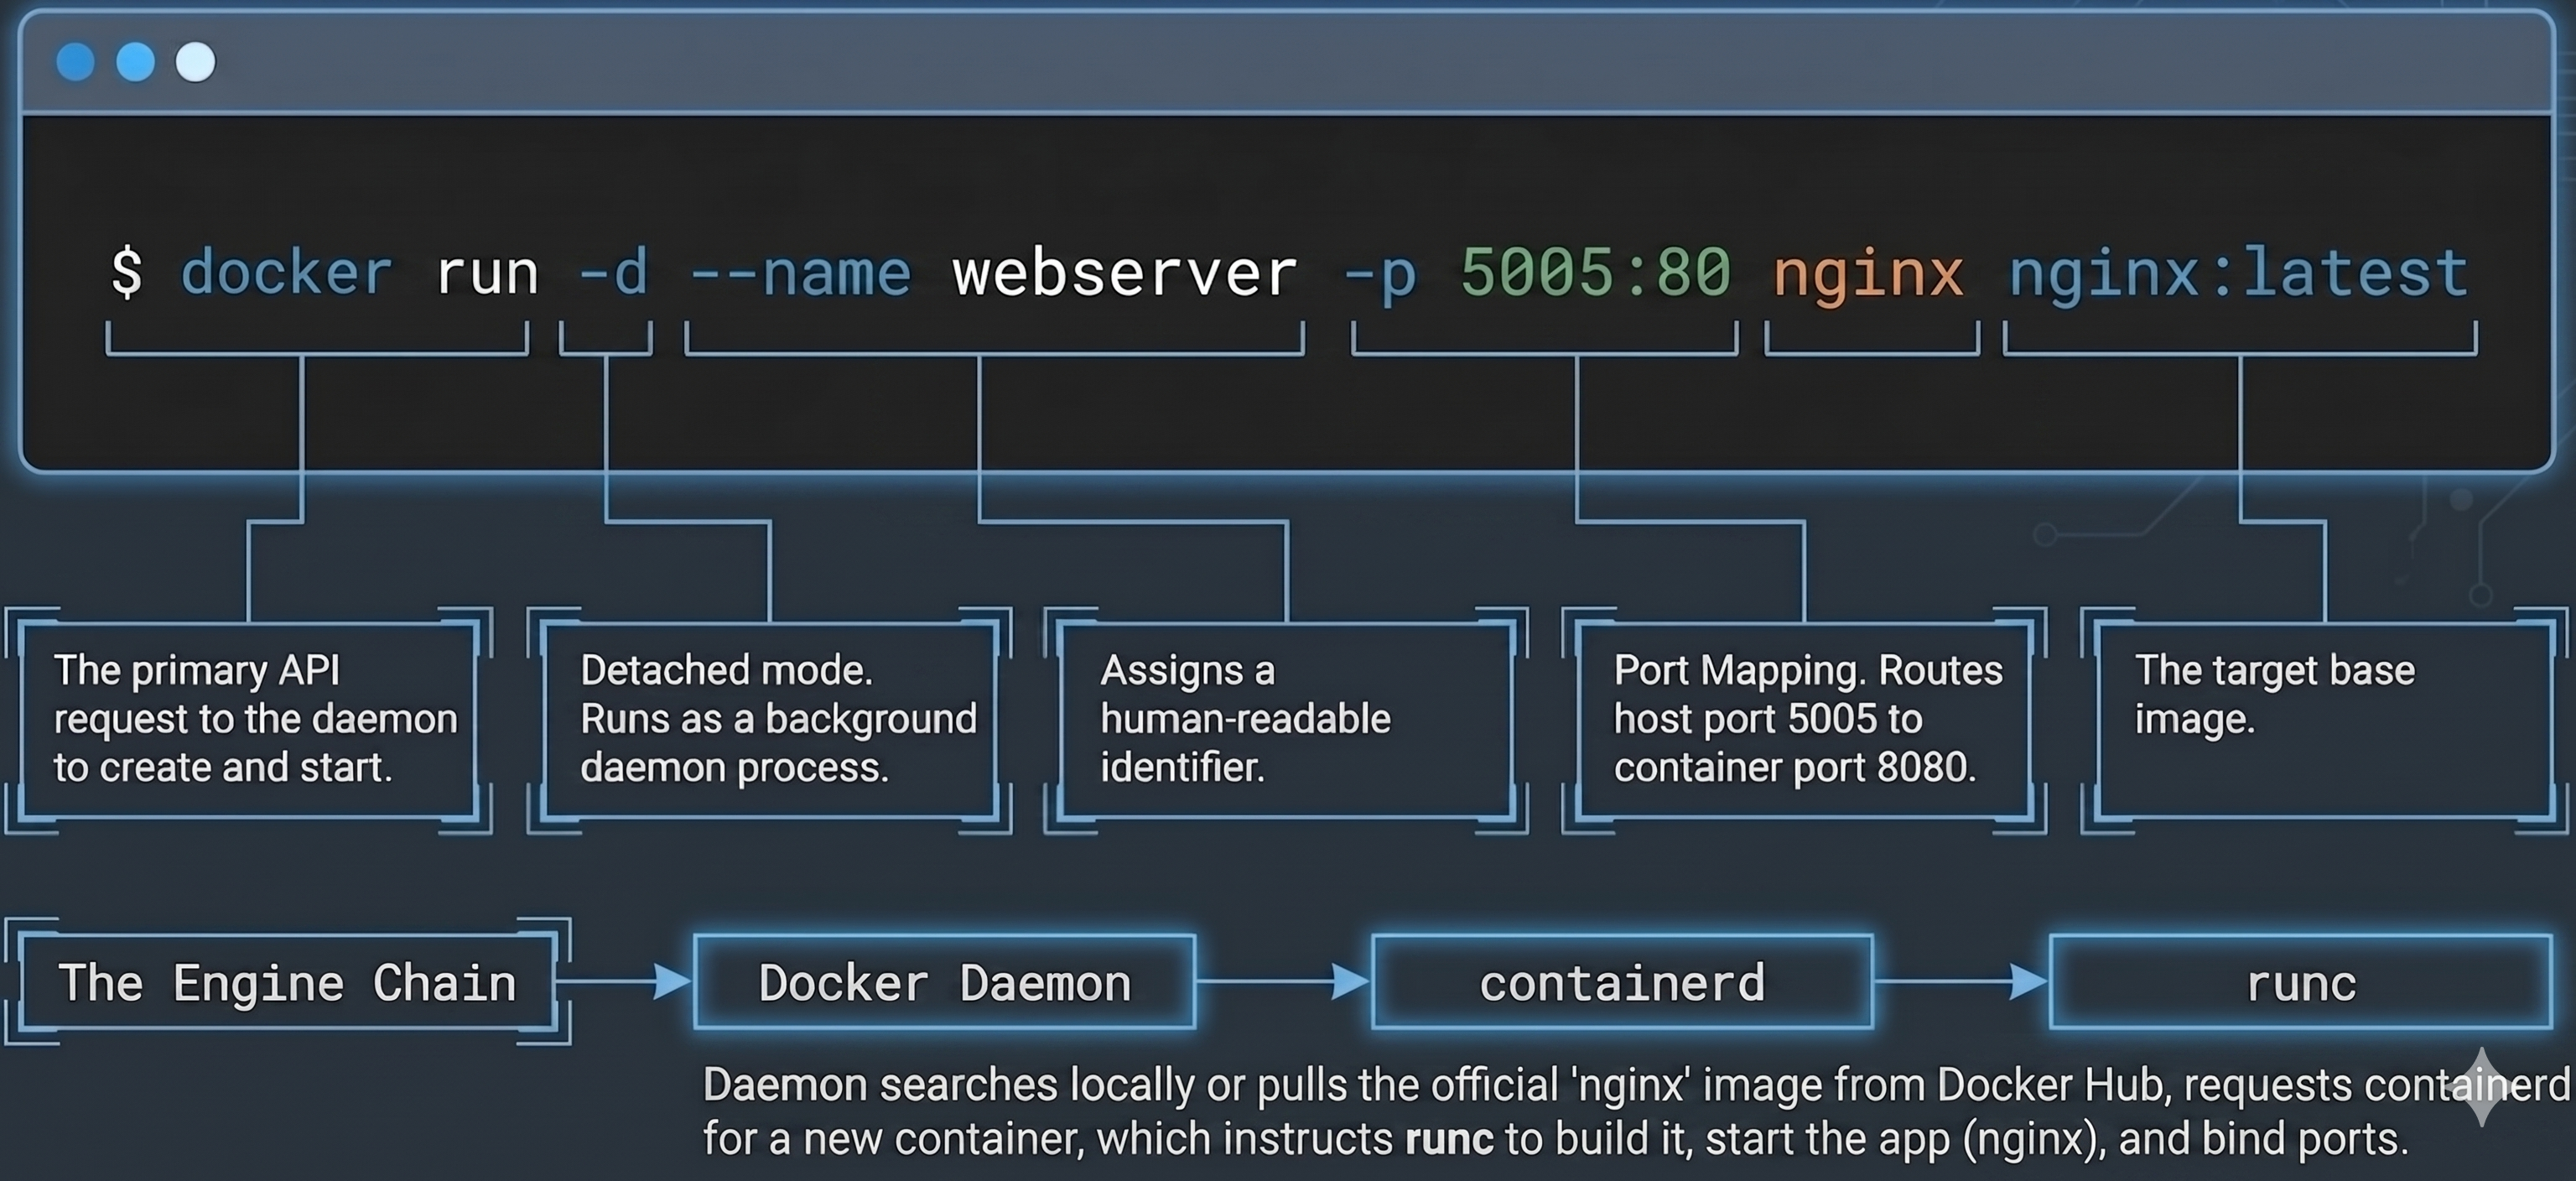
Task: Click the '--name webserver' argument
Action: tap(997, 272)
